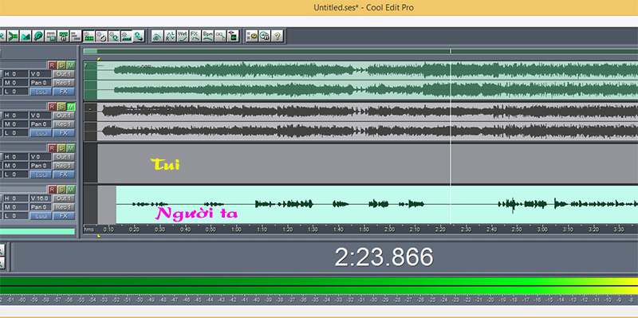Click the 3:30 mark on the time ruler

click(619, 230)
